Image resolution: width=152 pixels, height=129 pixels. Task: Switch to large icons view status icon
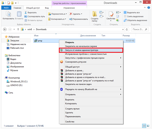coord(148,126)
